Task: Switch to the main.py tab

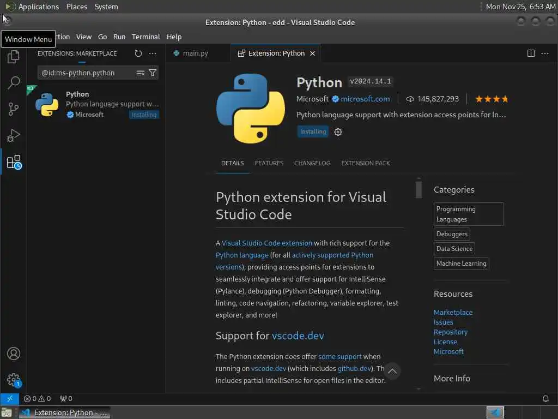Action: (x=195, y=53)
